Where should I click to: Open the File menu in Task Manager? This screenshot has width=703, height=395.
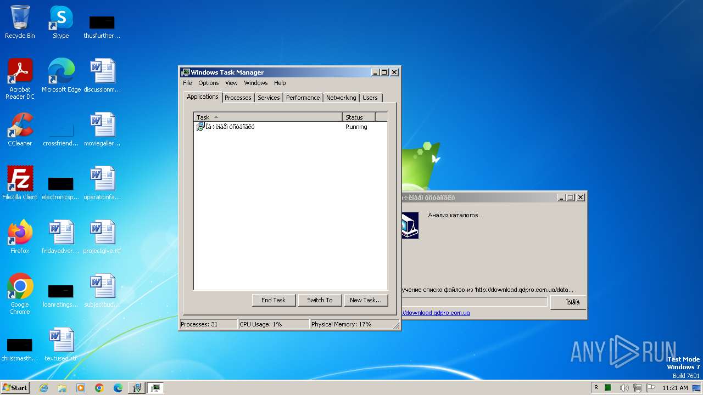point(187,83)
